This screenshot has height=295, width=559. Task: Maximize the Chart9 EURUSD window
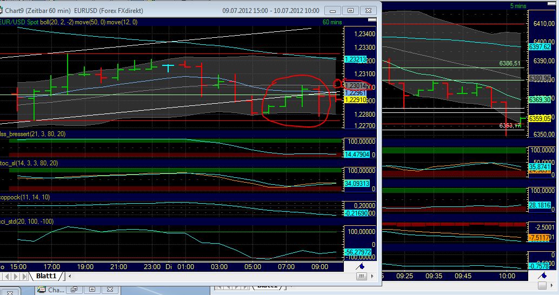pyautogui.click(x=350, y=11)
